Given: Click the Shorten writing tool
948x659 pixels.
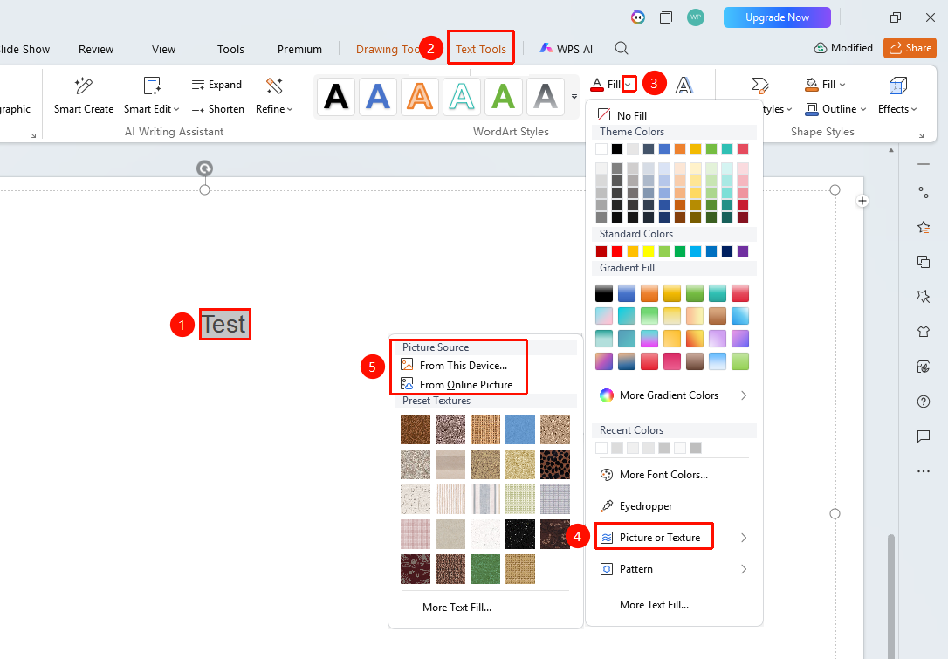Looking at the screenshot, I should point(217,109).
